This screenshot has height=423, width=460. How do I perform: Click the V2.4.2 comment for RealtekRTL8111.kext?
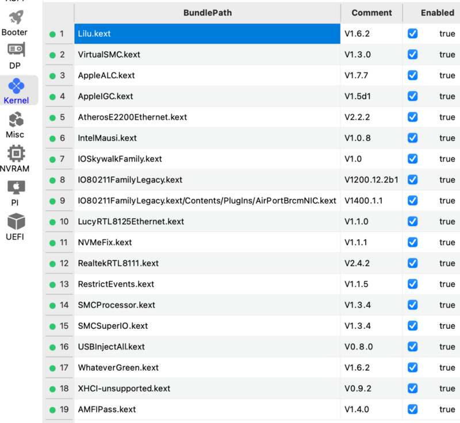coord(357,263)
